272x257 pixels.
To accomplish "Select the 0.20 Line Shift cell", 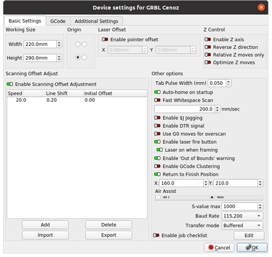I will tap(51, 100).
